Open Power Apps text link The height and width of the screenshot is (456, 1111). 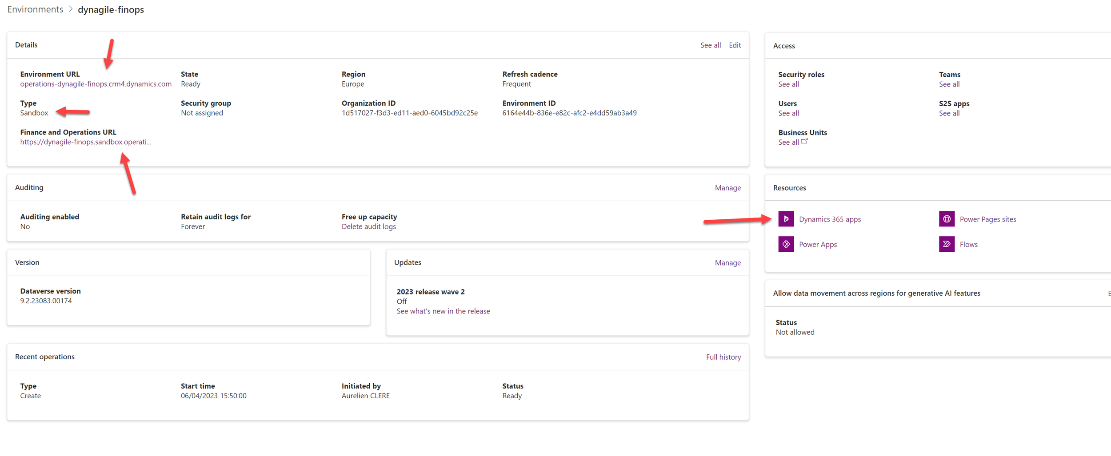[818, 245]
